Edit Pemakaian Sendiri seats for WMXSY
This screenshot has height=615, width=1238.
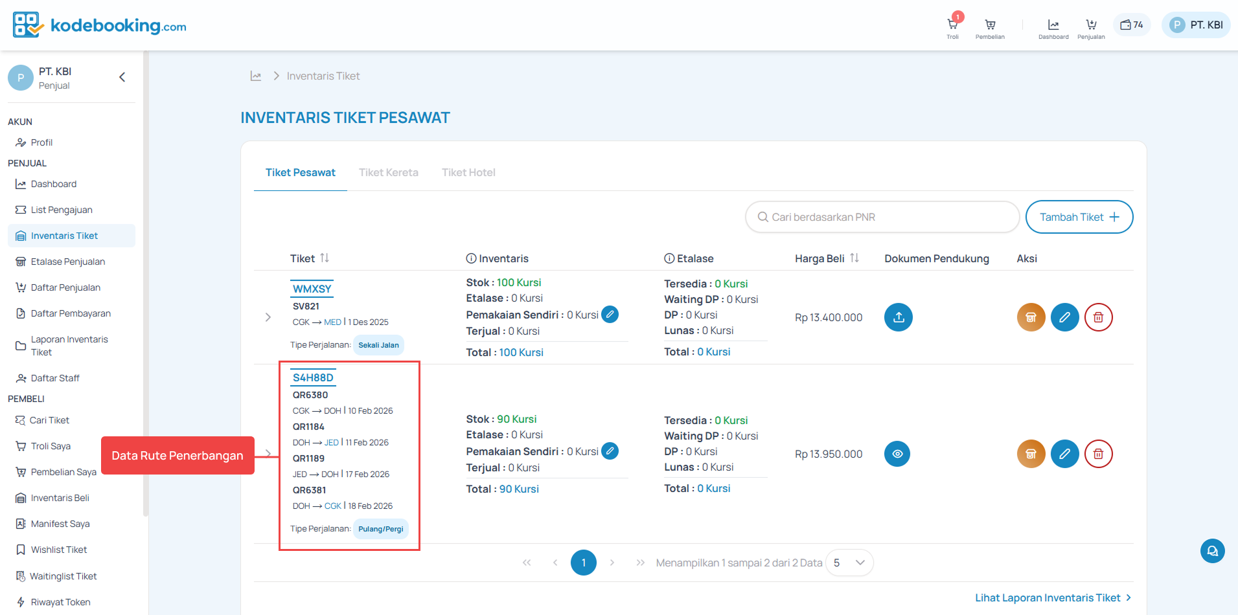[x=610, y=315]
